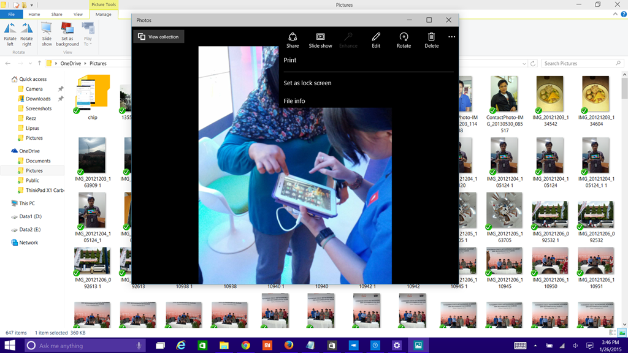Click Set as background ribbon icon
The height and width of the screenshot is (353, 628).
pyautogui.click(x=67, y=34)
